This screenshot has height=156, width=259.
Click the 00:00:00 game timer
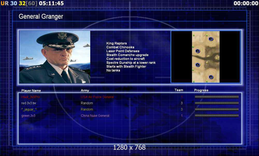(x=246, y=3)
